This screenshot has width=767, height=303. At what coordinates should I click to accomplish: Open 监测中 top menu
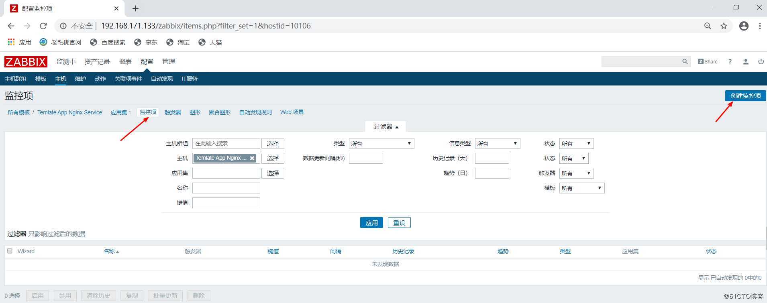click(66, 61)
